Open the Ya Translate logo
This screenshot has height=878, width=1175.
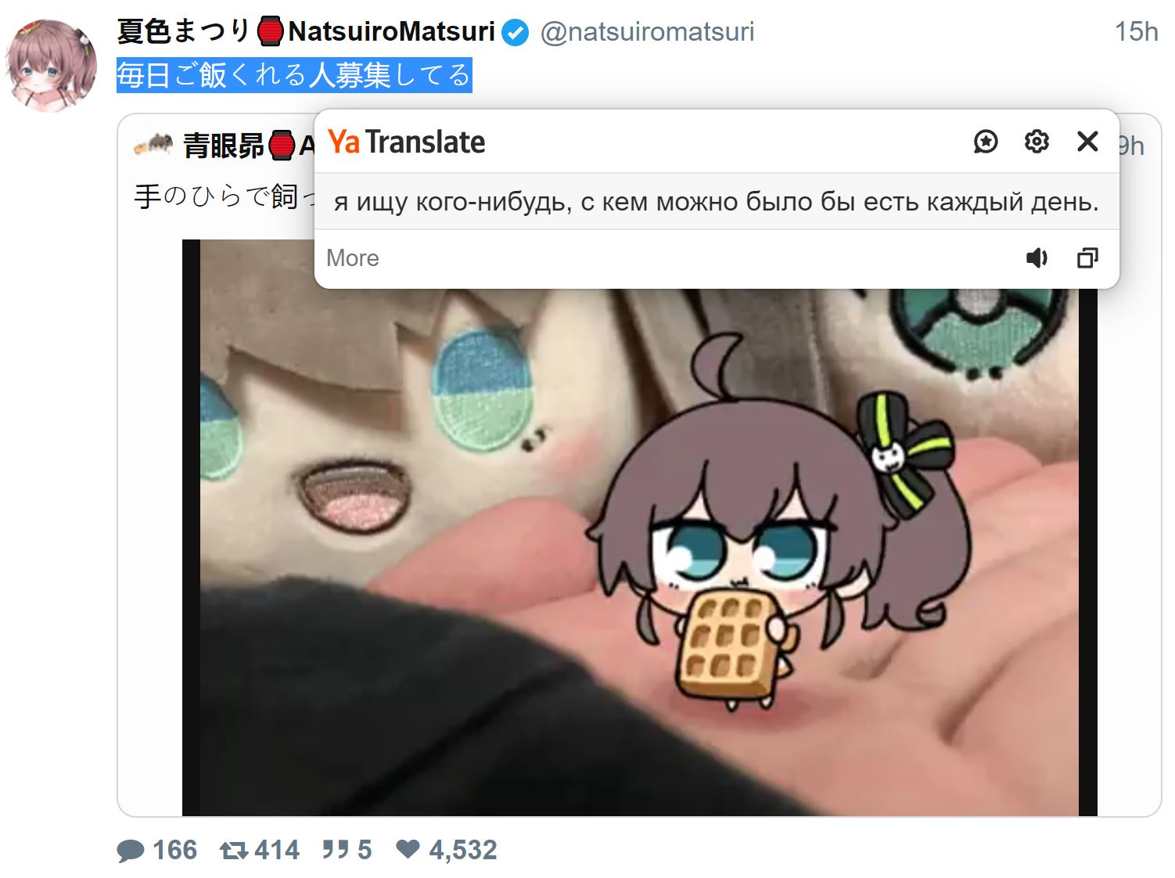coord(406,142)
